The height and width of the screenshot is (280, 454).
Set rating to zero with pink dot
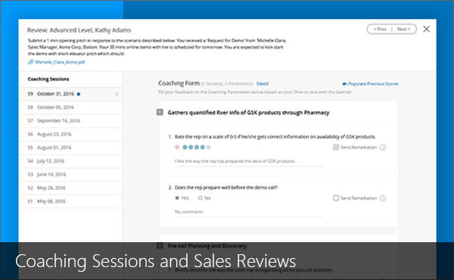pyautogui.click(x=177, y=147)
